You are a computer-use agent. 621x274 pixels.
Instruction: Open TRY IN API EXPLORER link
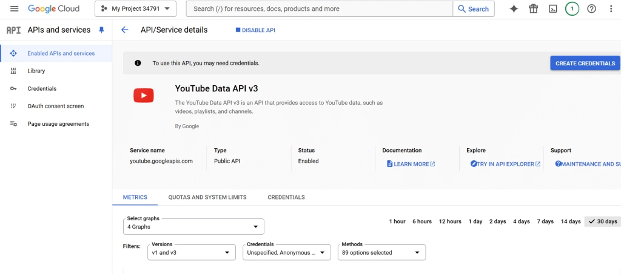[x=505, y=164]
